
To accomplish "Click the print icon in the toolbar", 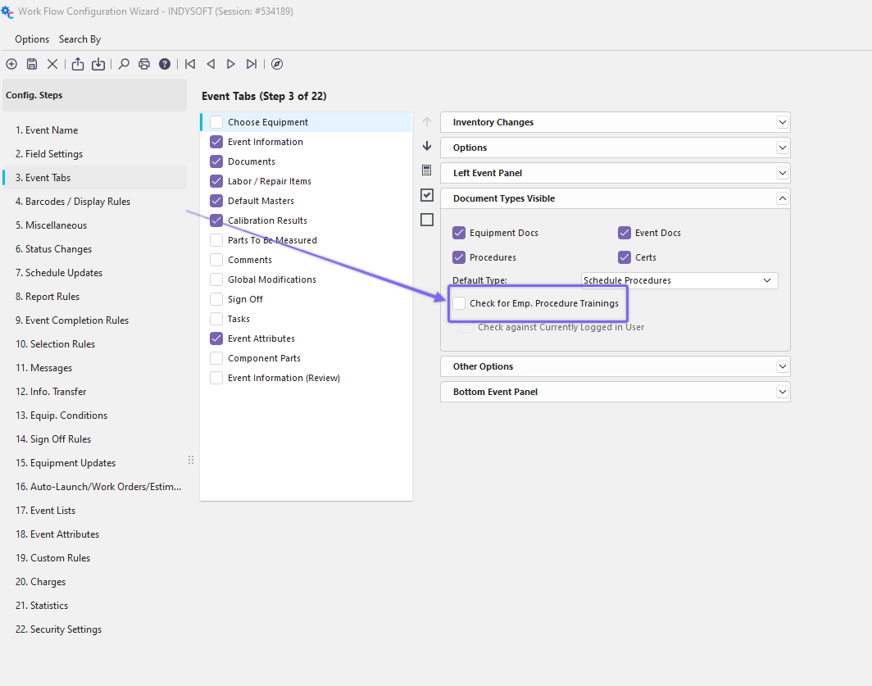I will [144, 64].
